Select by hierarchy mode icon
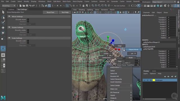This screenshot has height=101, width=180. click(x=43, y=6)
